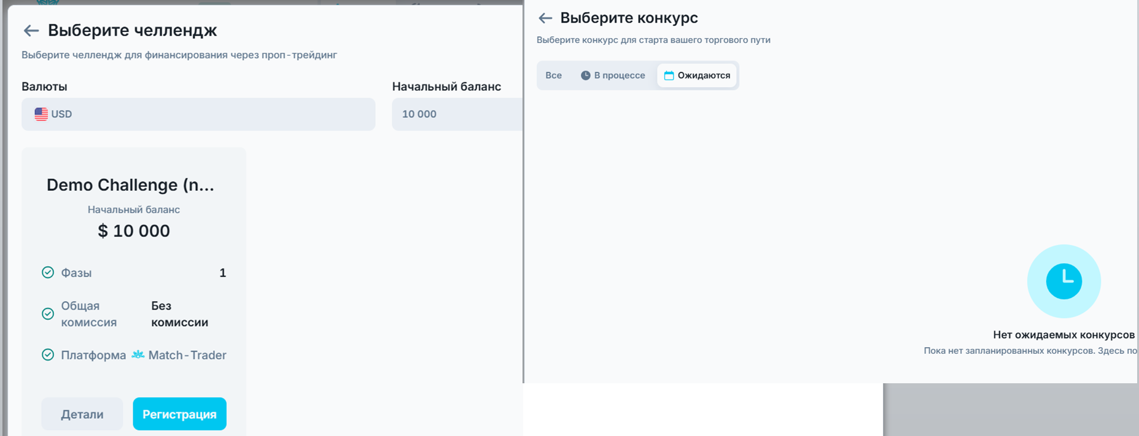Click the Детали button
Image resolution: width=1139 pixels, height=436 pixels.
[82, 414]
